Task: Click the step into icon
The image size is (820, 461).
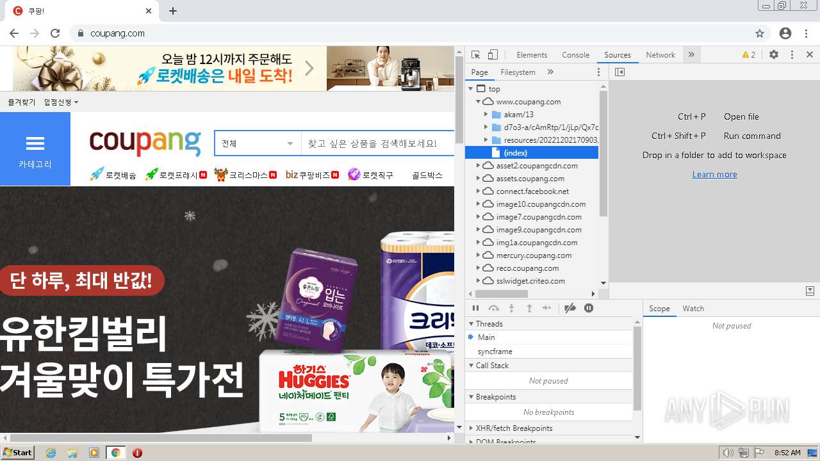Action: coord(511,308)
